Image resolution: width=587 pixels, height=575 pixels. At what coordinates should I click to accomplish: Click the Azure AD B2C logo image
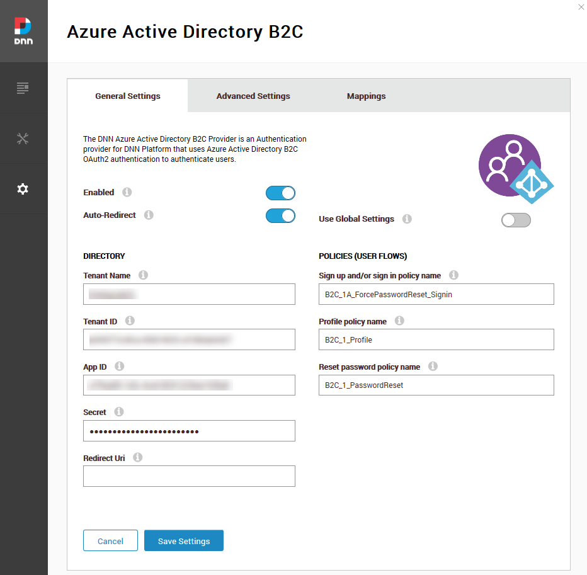click(516, 169)
